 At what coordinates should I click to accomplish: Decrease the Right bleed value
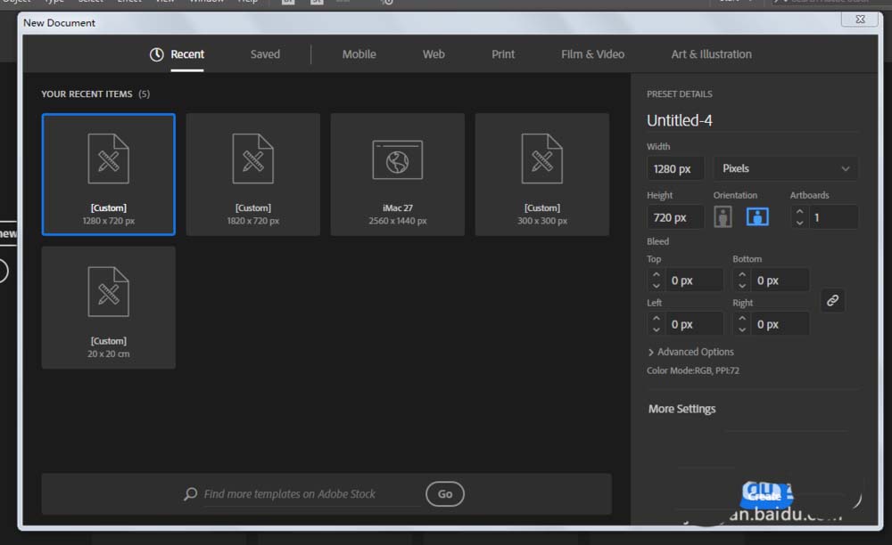coord(742,329)
